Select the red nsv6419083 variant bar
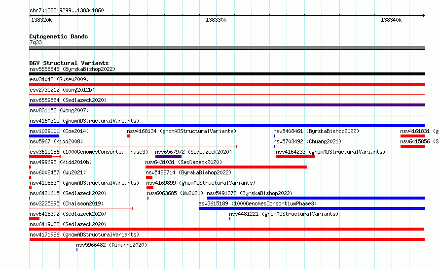The height and width of the screenshot is (269, 439). pyautogui.click(x=226, y=229)
